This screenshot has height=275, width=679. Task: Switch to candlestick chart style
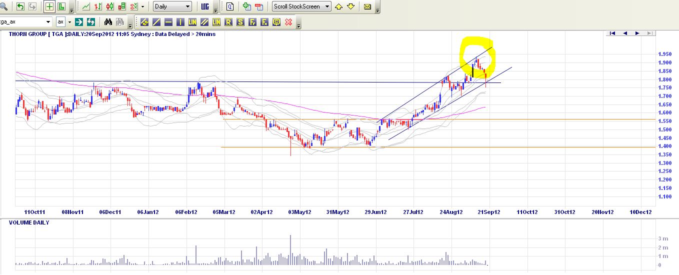(x=110, y=6)
